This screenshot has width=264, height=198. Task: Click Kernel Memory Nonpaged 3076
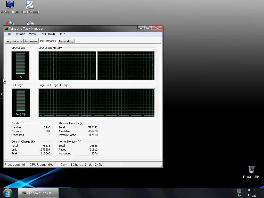94,153
